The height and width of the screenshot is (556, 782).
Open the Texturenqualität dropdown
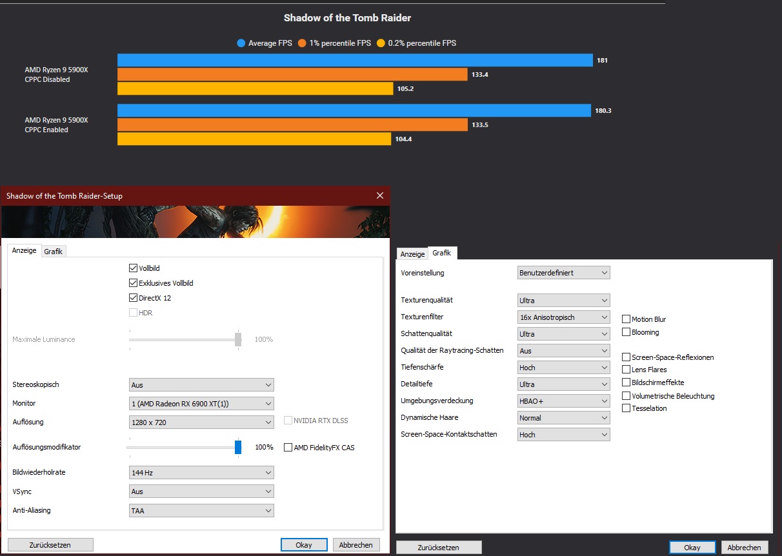click(564, 301)
